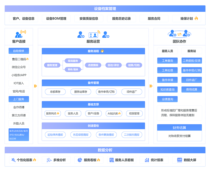
Task: Click the flame icon in 服务流程 header
Action: pos(102,51)
